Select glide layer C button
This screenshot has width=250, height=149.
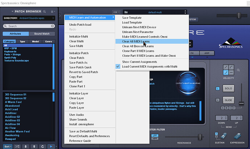pyautogui.click(x=230, y=108)
